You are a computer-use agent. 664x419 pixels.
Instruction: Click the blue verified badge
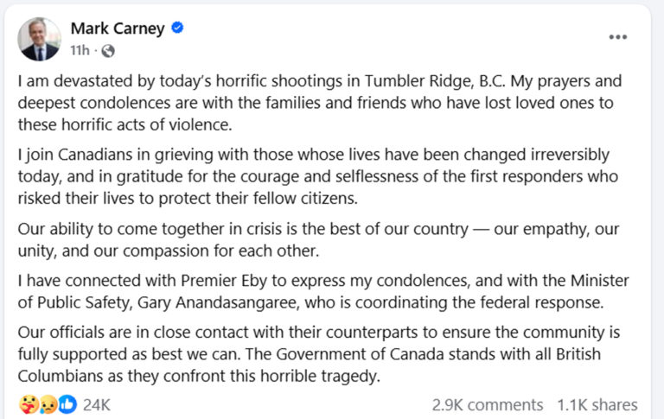177,29
